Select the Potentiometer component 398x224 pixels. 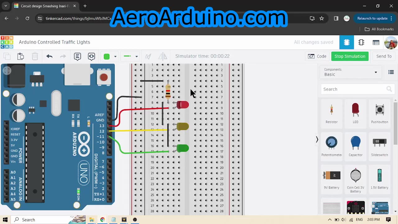tap(331, 146)
